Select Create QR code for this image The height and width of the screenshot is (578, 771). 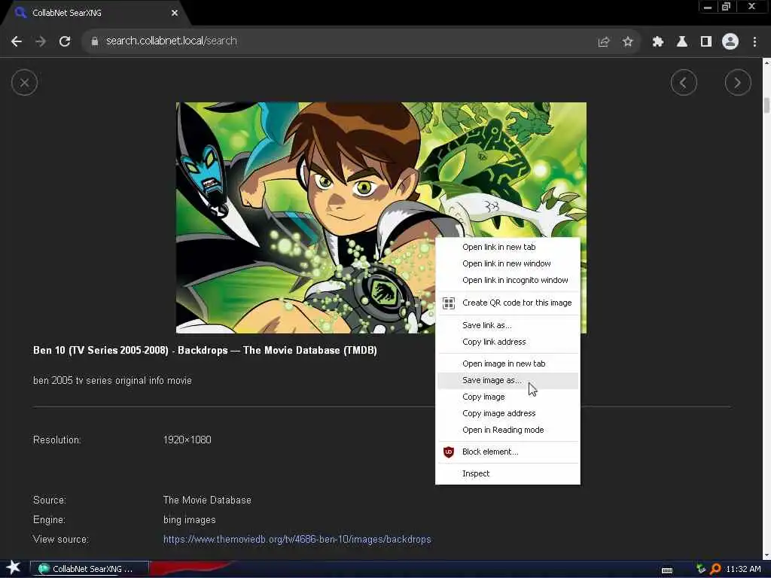507,303
